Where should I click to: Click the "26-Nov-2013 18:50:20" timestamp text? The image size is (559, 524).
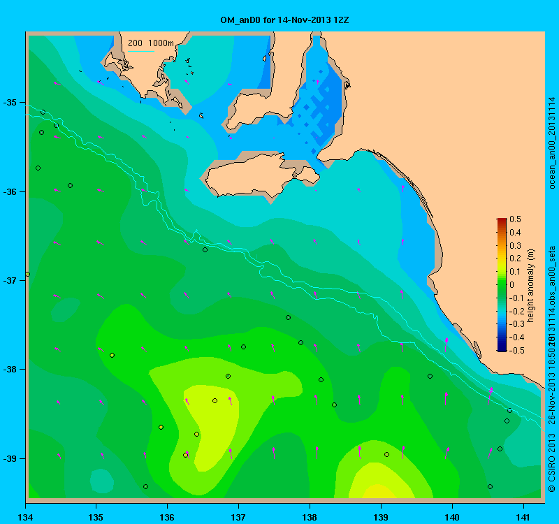tap(552, 379)
